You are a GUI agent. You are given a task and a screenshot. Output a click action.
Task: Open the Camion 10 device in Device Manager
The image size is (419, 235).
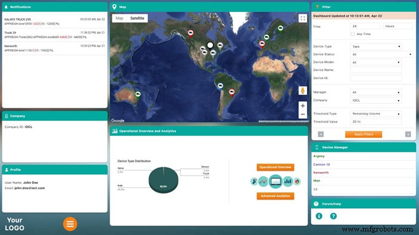coord(321,165)
